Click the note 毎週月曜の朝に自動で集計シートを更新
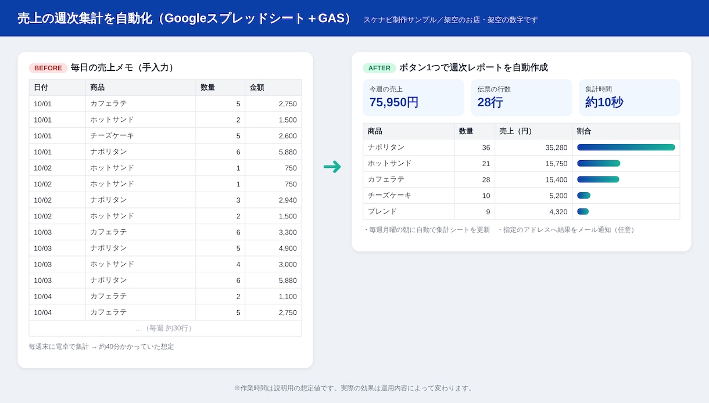 point(427,230)
